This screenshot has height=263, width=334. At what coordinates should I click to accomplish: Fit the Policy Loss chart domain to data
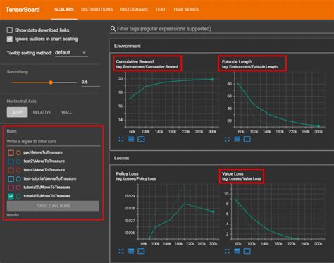[141, 251]
